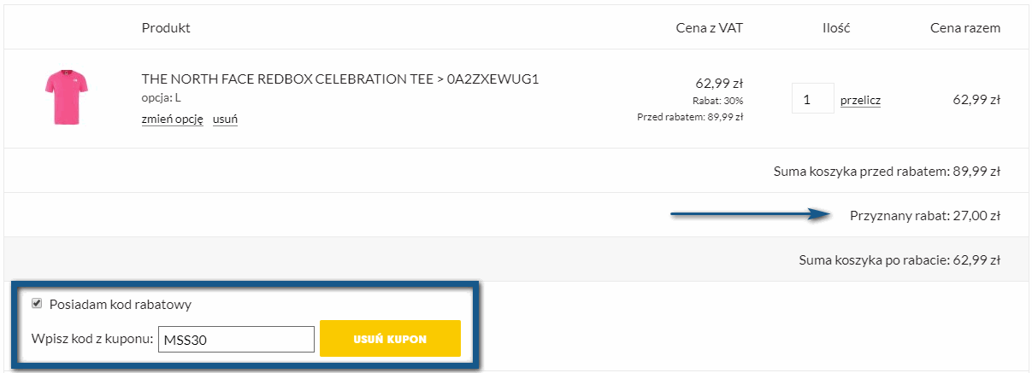Viewport: 1032px width, 373px height.
Task: Recalculate the cart with the "przelicz" link
Action: [x=860, y=100]
